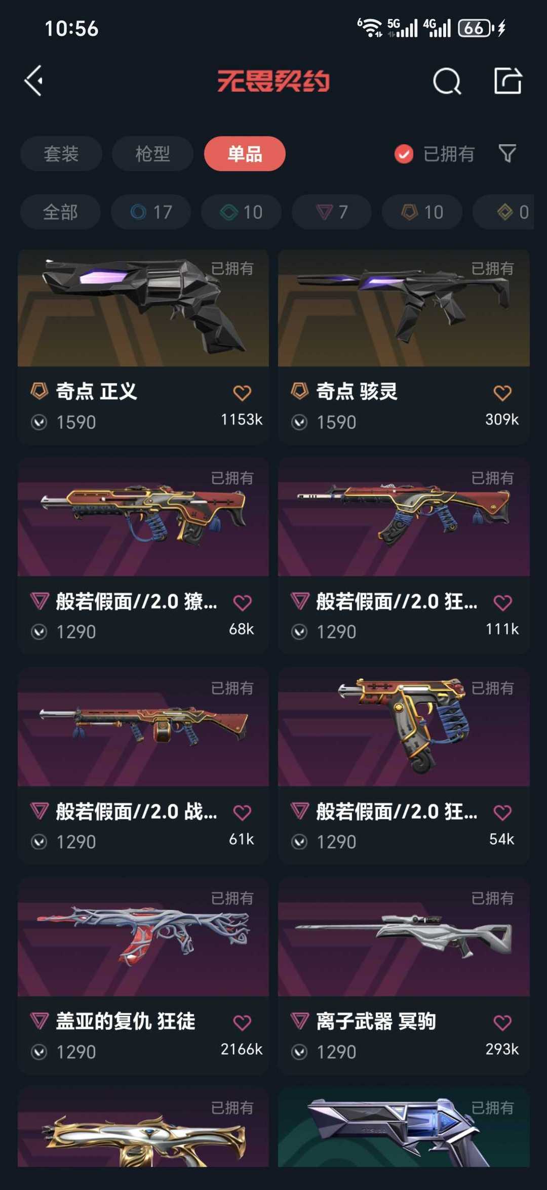Toggle the 已拥有 owned checkbox
Viewport: 547px width, 1190px height.
coord(404,154)
